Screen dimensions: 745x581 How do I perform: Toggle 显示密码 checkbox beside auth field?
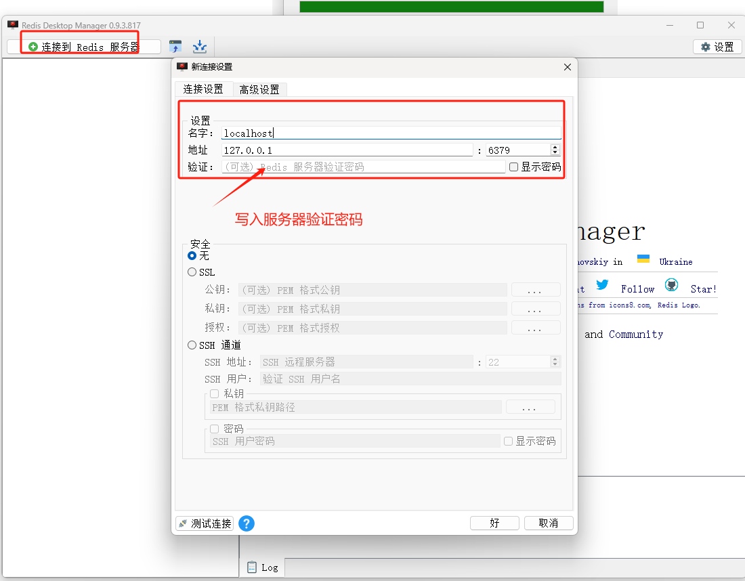pos(513,167)
